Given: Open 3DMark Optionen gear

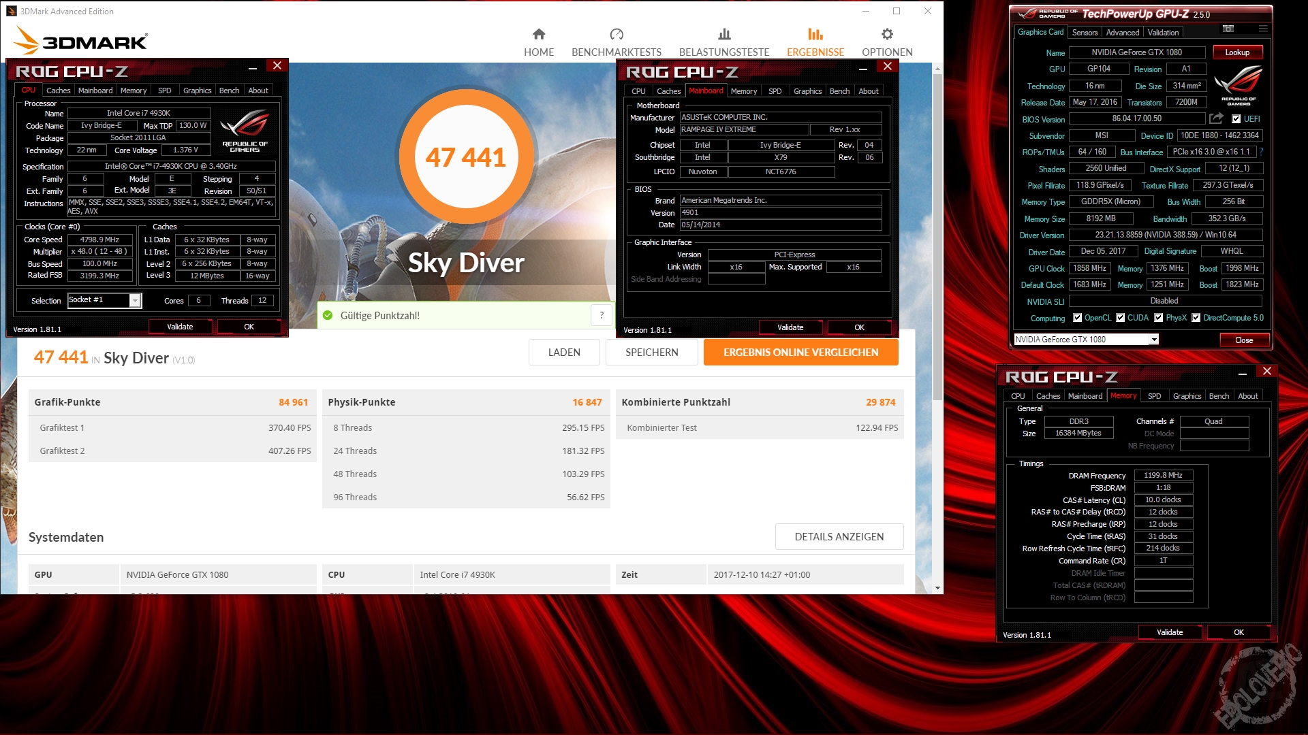Looking at the screenshot, I should (x=887, y=34).
